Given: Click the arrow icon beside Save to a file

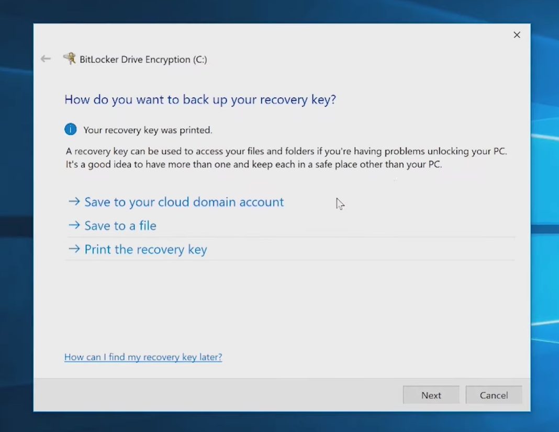Looking at the screenshot, I should click(73, 225).
